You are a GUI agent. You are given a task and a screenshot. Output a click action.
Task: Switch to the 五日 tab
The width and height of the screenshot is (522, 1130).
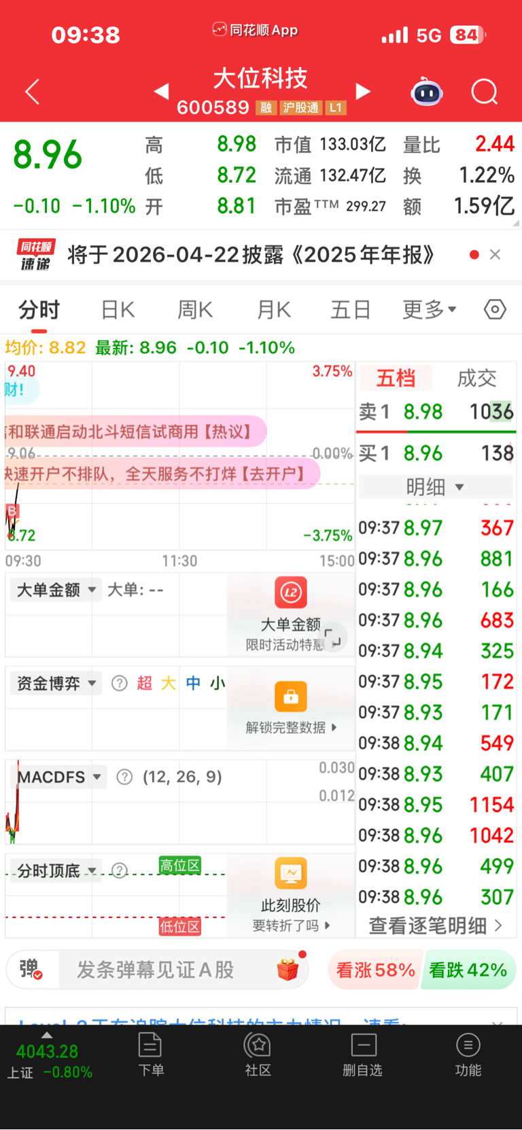(x=351, y=310)
